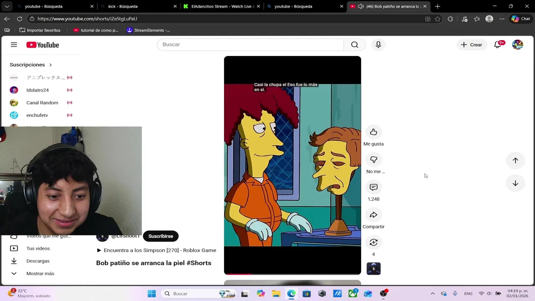Open the ENG language switcher
This screenshot has width=535, height=301.
point(468,293)
